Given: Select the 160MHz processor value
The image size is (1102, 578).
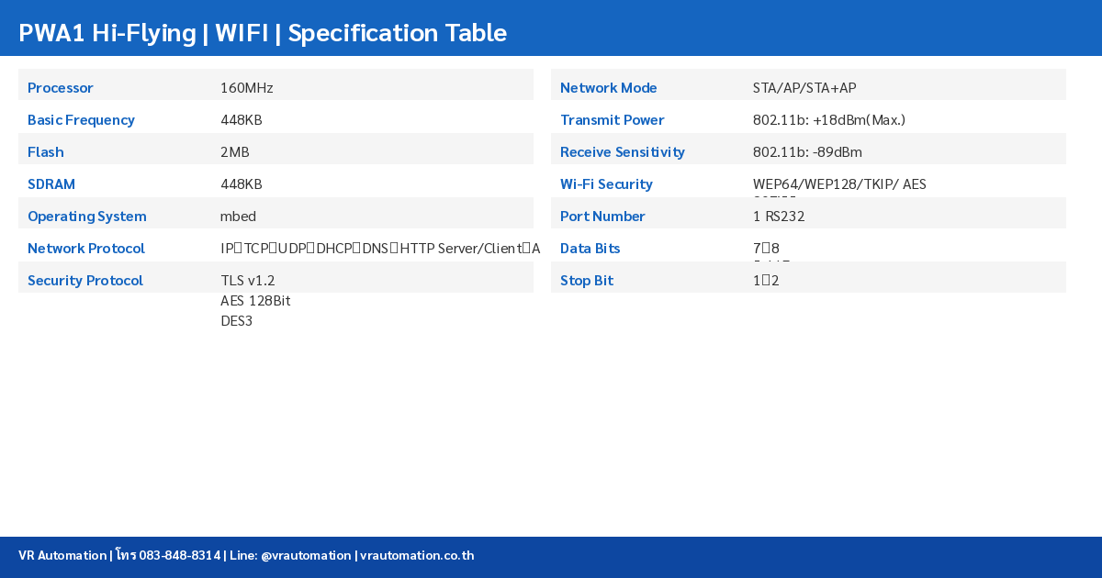Looking at the screenshot, I should click(247, 88).
